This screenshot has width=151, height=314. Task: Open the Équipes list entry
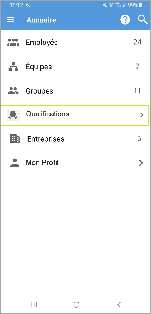75,67
